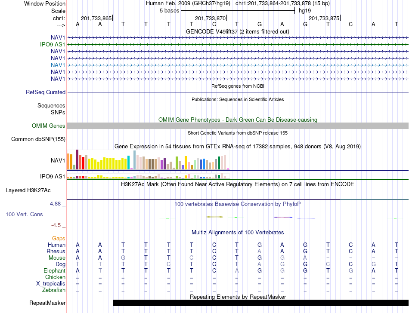Click the GENCODE V49lift37 track title
This screenshot has width=409, height=313.
point(237,31)
